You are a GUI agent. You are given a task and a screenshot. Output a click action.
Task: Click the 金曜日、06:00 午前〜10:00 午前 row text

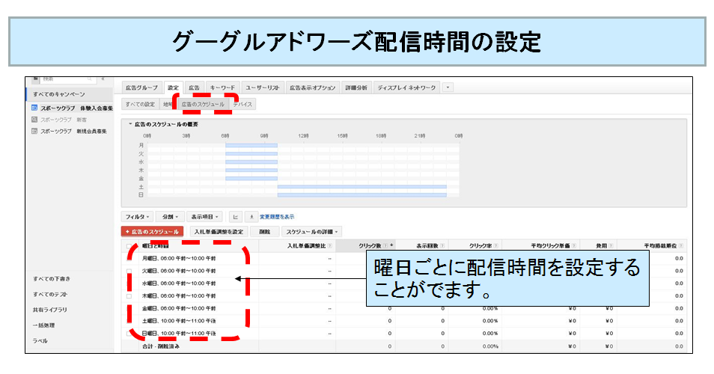coord(178,308)
